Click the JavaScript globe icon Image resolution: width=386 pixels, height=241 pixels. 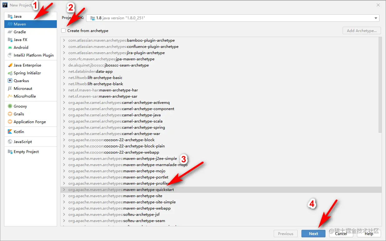(x=10, y=142)
